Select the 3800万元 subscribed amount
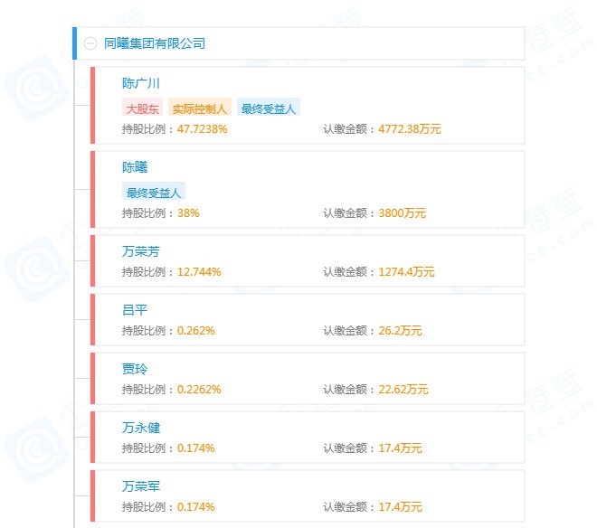597x528 pixels. pos(402,213)
